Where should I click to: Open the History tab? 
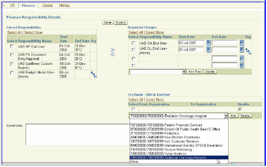tap(64, 5)
